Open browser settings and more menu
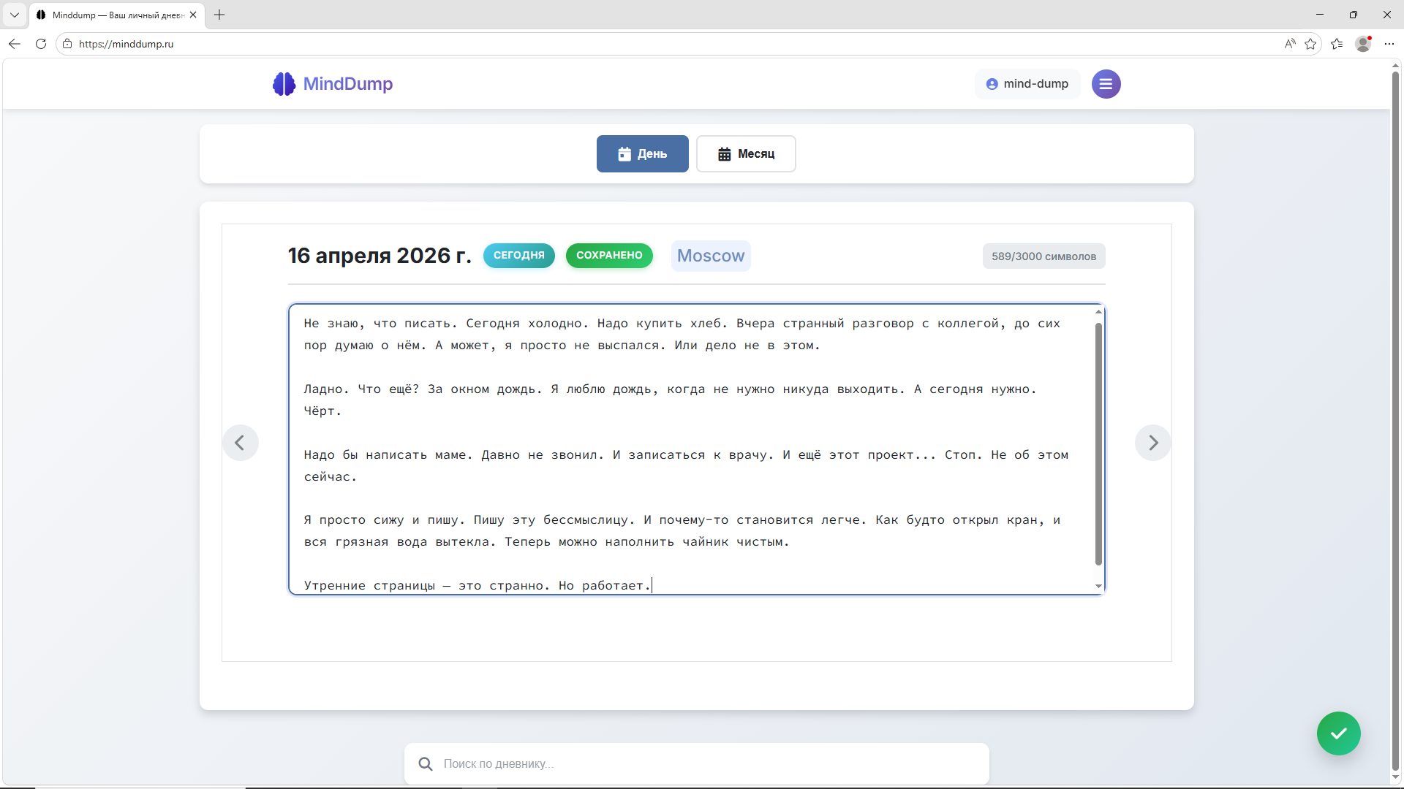1404x789 pixels. click(x=1389, y=44)
